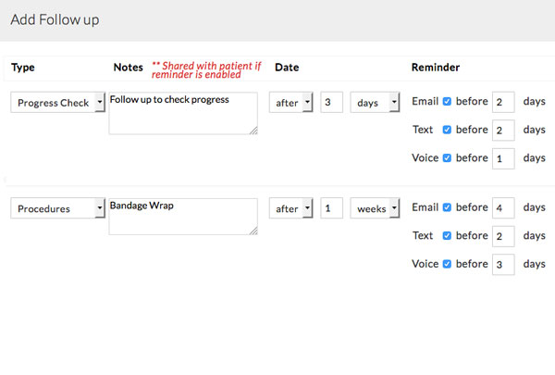The image size is (555, 375).
Task: Click Email days-before field showing 4
Action: (x=503, y=209)
